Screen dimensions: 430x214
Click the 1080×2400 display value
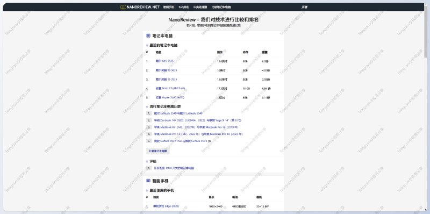216,206
